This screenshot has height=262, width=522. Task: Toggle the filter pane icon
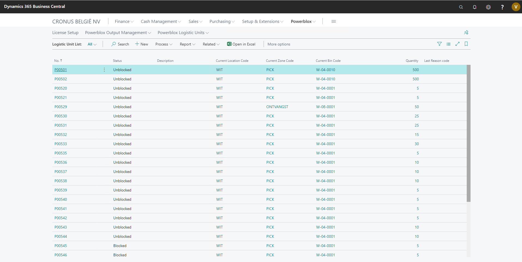[439, 44]
